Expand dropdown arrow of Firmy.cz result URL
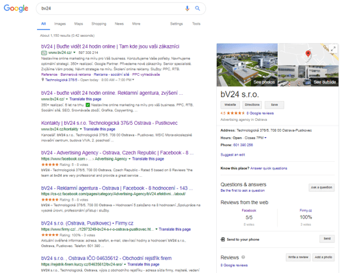The image size is (342, 273). click(x=157, y=229)
